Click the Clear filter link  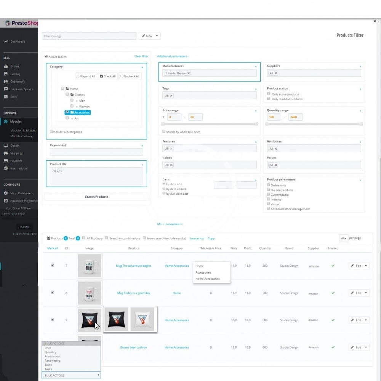[x=141, y=56]
